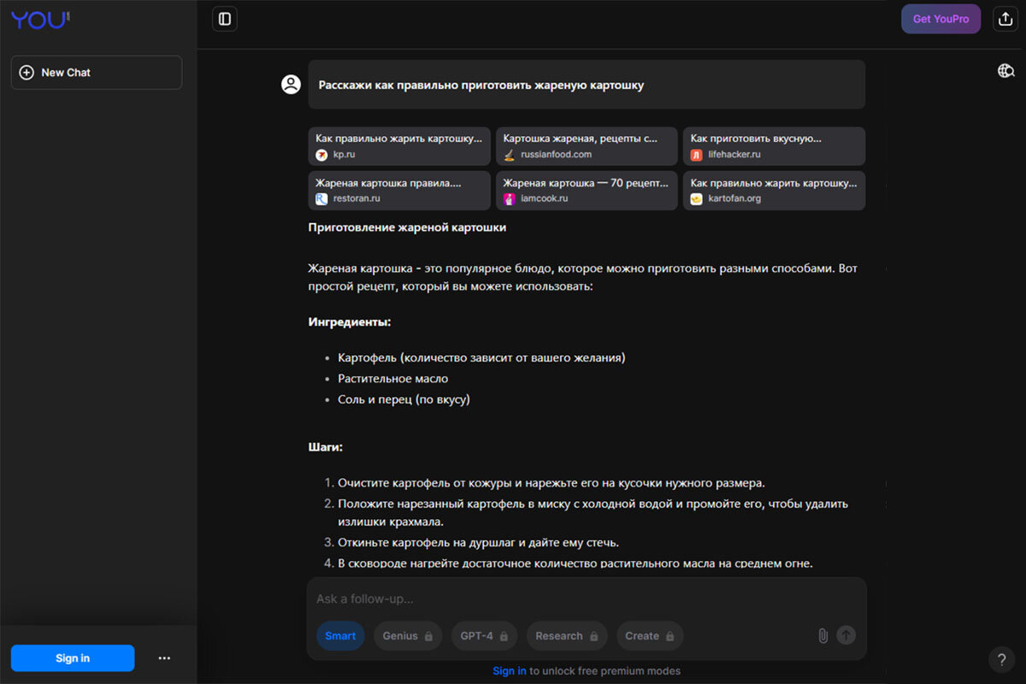1026x684 pixels.
Task: Click the text 'to unlock free premium modes'
Action: coord(605,671)
